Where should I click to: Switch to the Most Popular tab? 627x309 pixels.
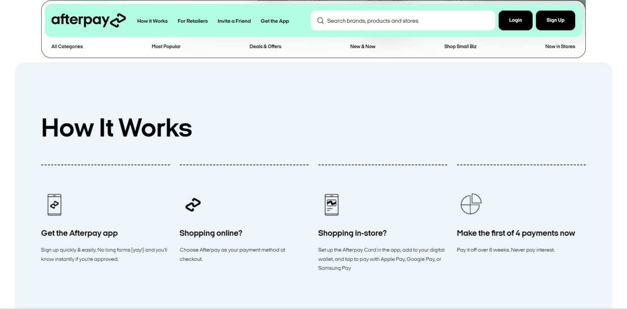point(166,47)
